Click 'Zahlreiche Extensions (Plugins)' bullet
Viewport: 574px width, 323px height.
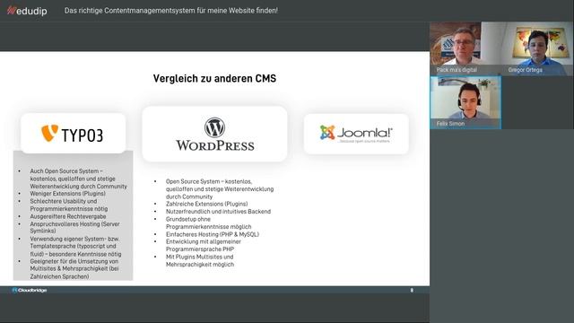tap(207, 204)
